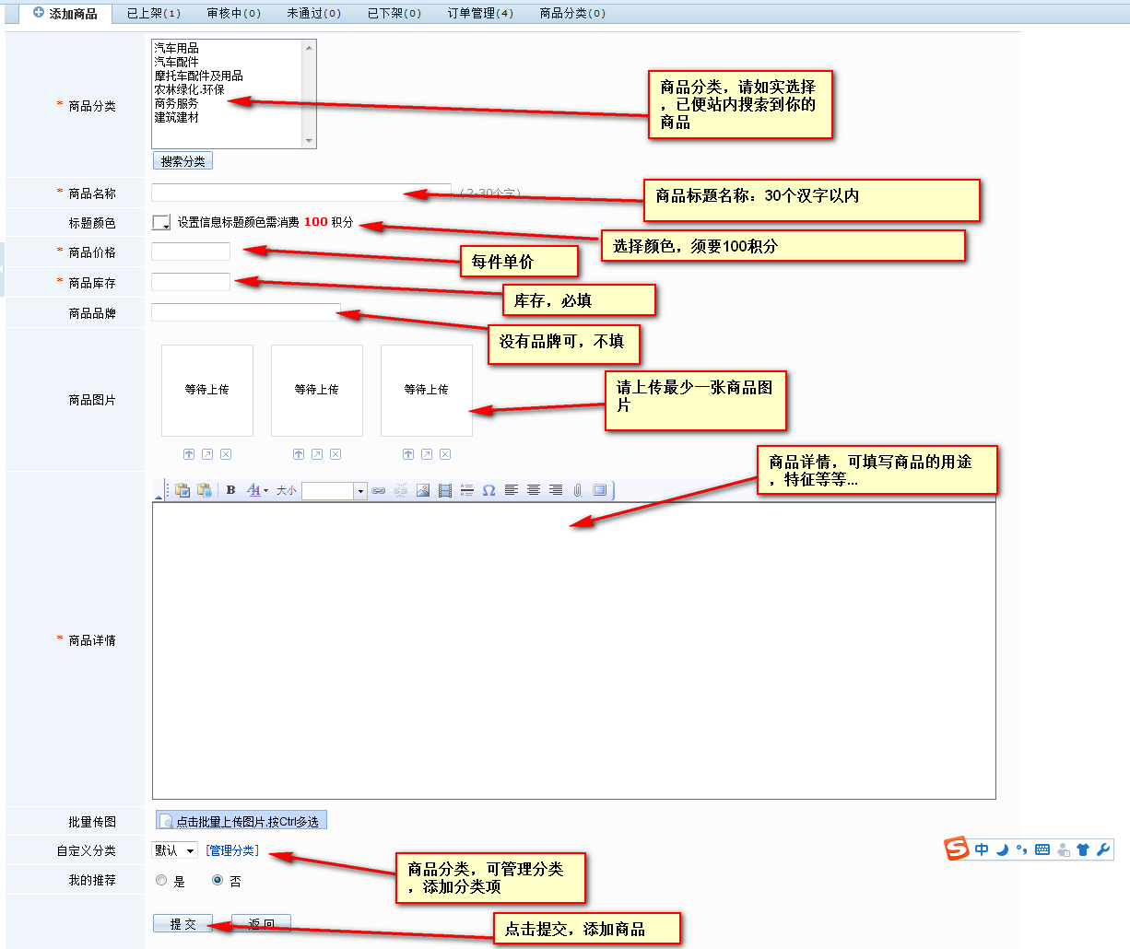Viewport: 1130px width, 949px height.
Task: Open the 已上架(1) tab
Action: coord(153,13)
